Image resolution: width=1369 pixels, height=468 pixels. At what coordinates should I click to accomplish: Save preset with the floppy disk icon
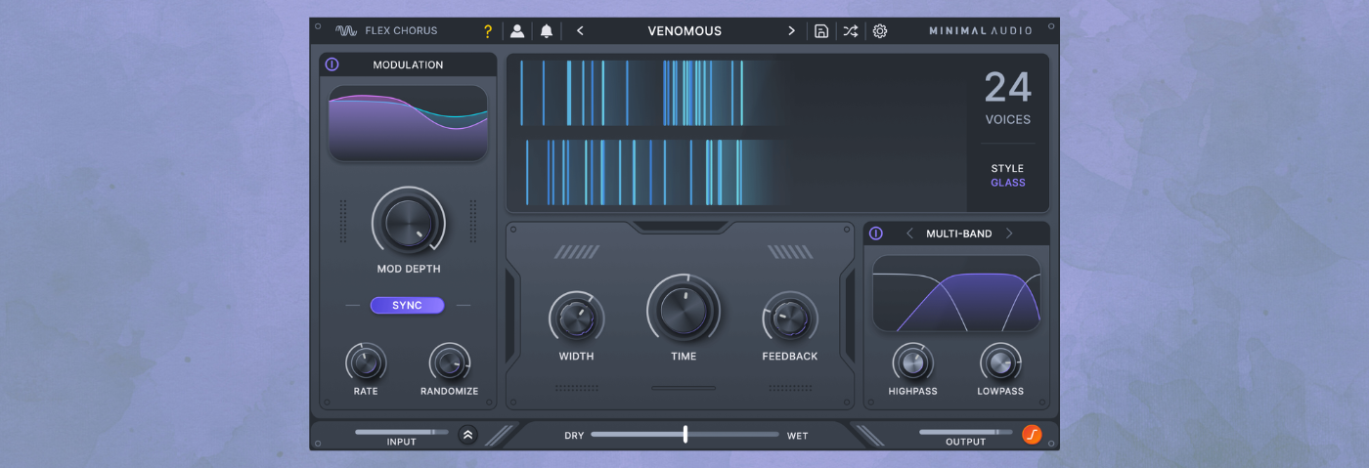click(x=821, y=31)
